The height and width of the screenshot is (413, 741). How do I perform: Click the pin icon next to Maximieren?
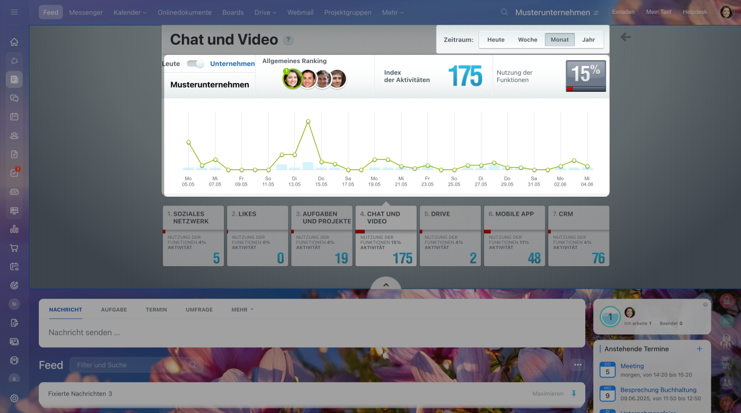click(x=574, y=393)
